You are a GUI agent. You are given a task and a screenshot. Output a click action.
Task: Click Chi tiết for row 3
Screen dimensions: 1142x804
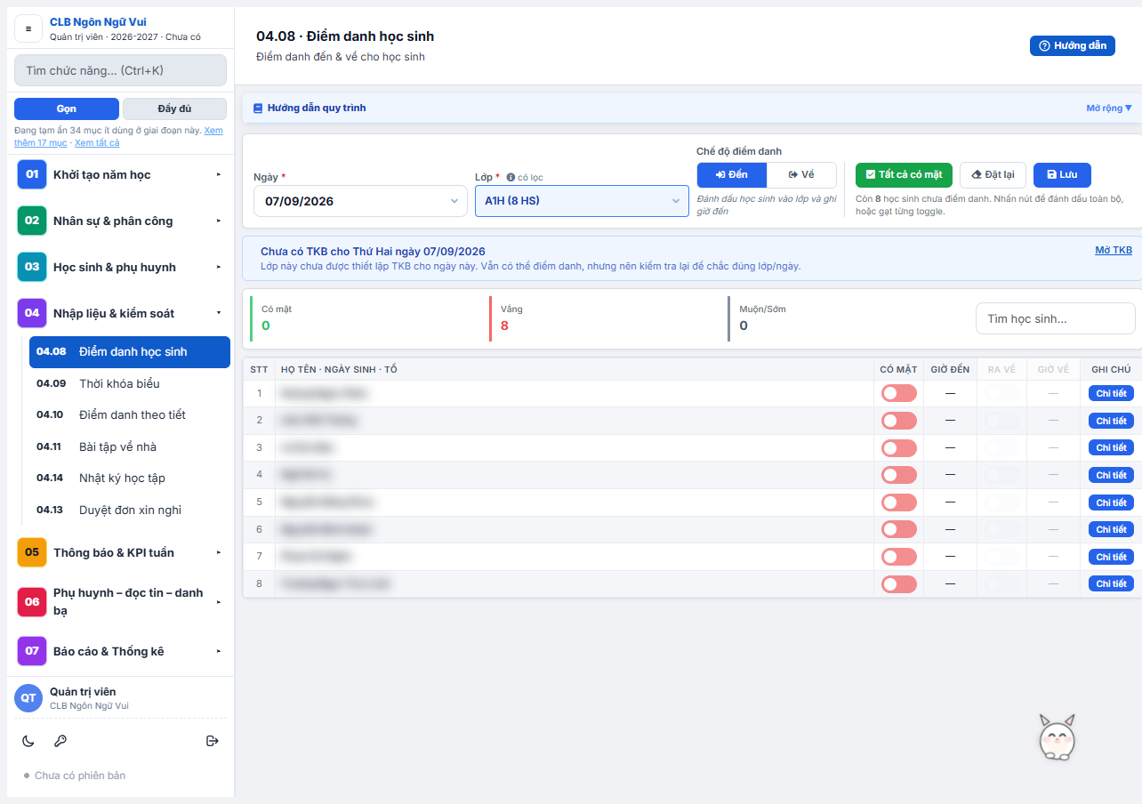pos(1111,447)
